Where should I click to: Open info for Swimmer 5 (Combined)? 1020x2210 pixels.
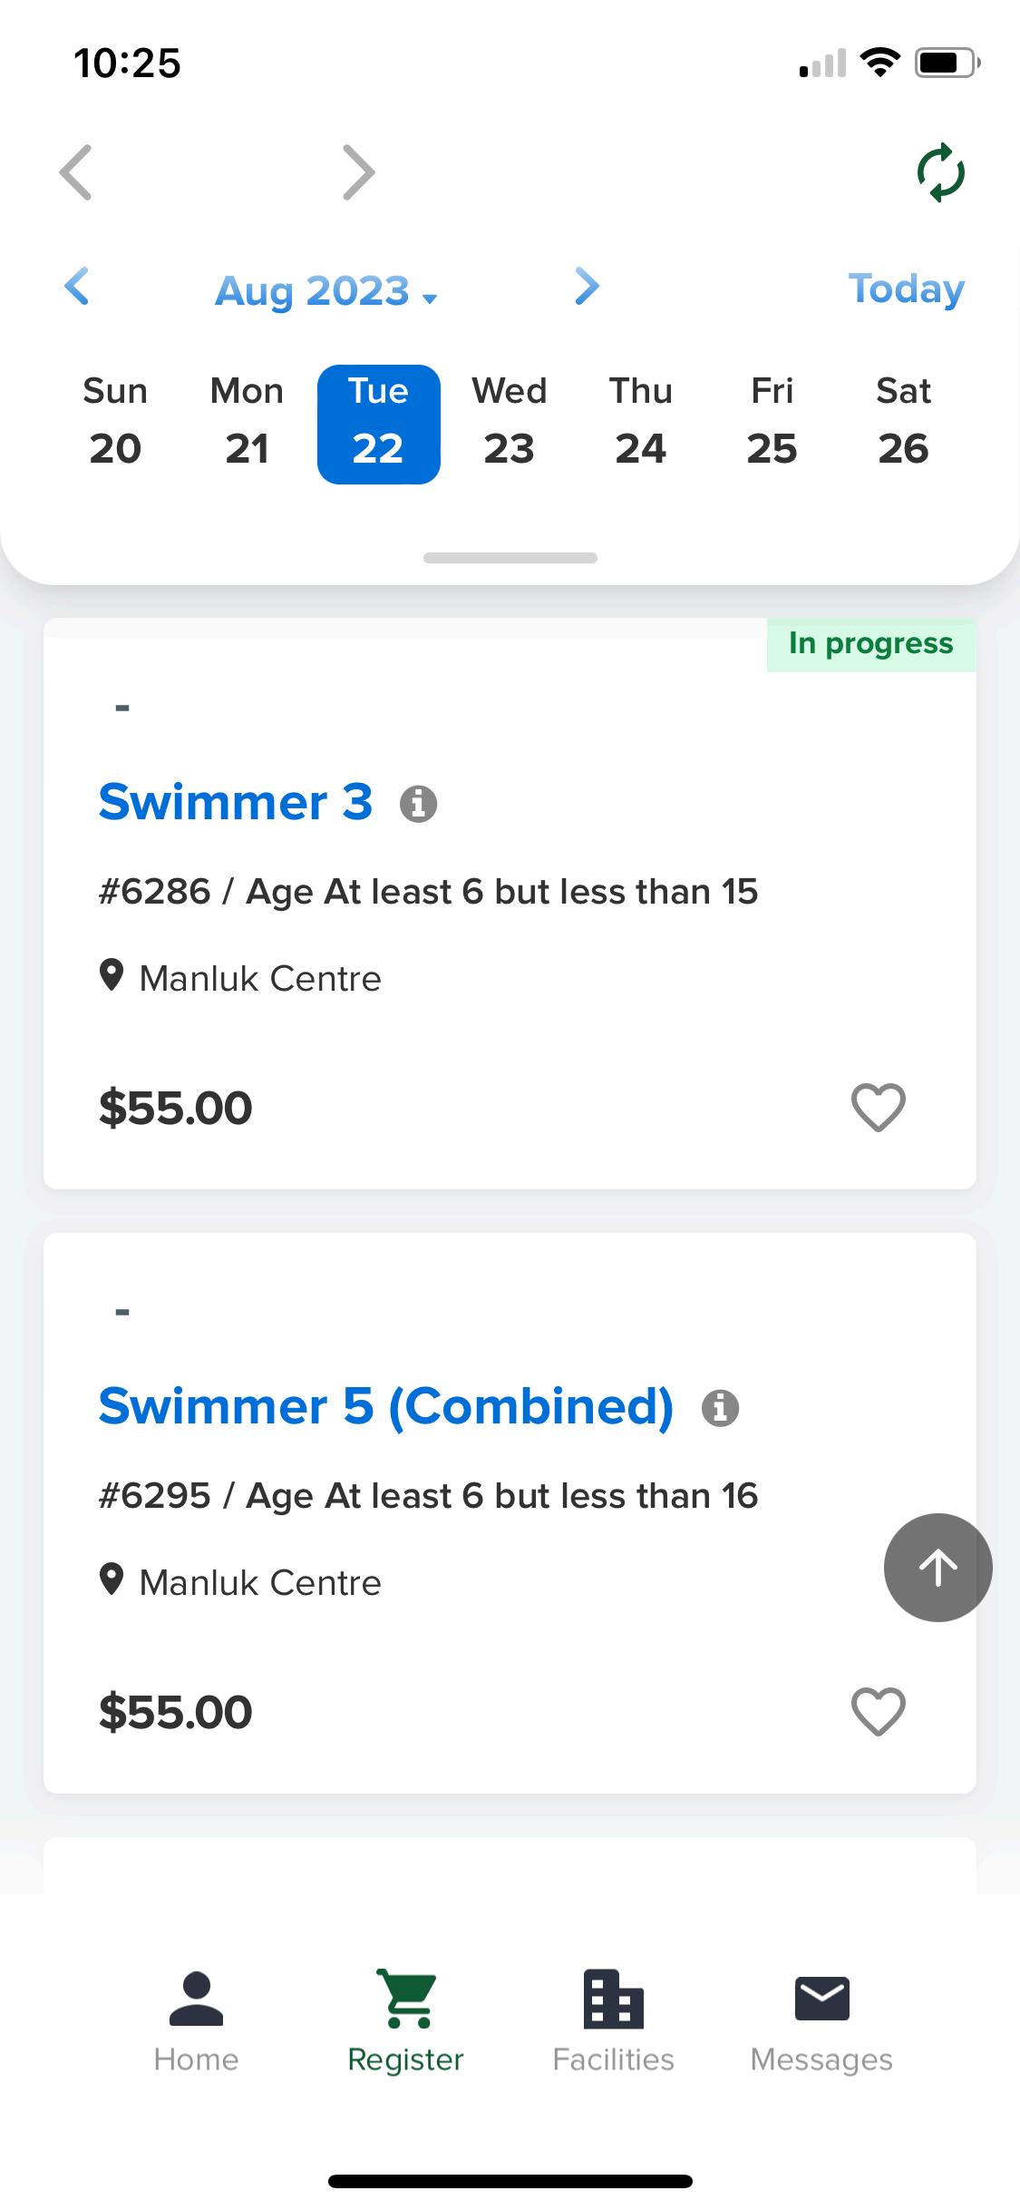720,1408
